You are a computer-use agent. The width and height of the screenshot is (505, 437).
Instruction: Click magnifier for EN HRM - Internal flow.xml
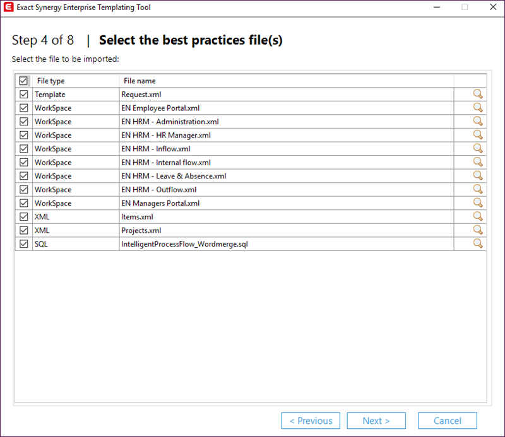[x=478, y=162]
